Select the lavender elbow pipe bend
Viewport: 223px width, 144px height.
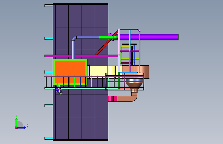(x=74, y=38)
